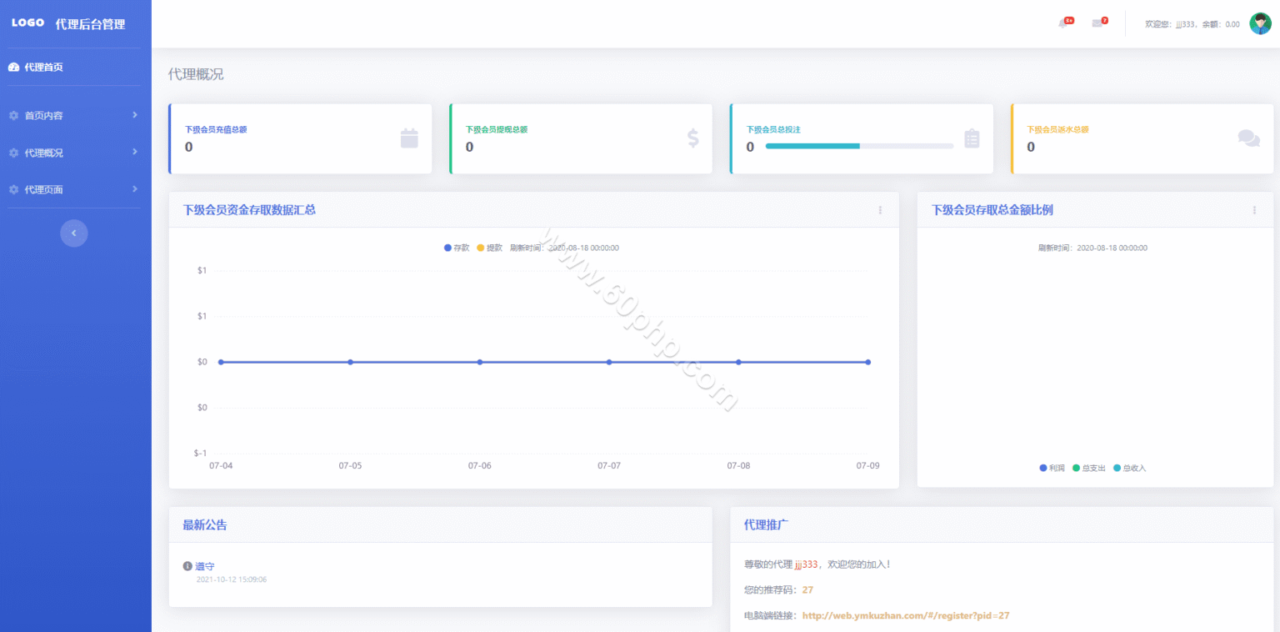Click the 07-09 data point on the line chart
1280x632 pixels.
coord(867,362)
